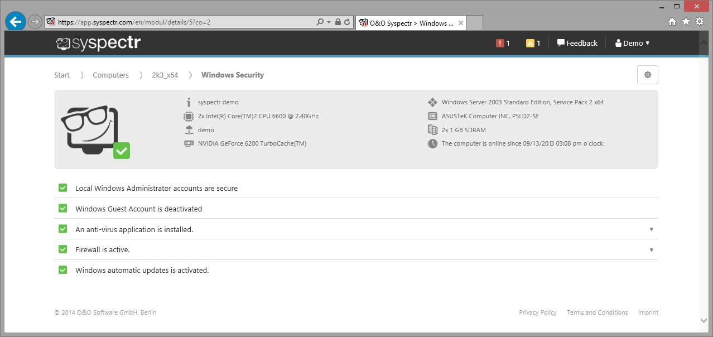Open the Privacy Policy link
The height and width of the screenshot is (337, 713).
[x=538, y=312]
